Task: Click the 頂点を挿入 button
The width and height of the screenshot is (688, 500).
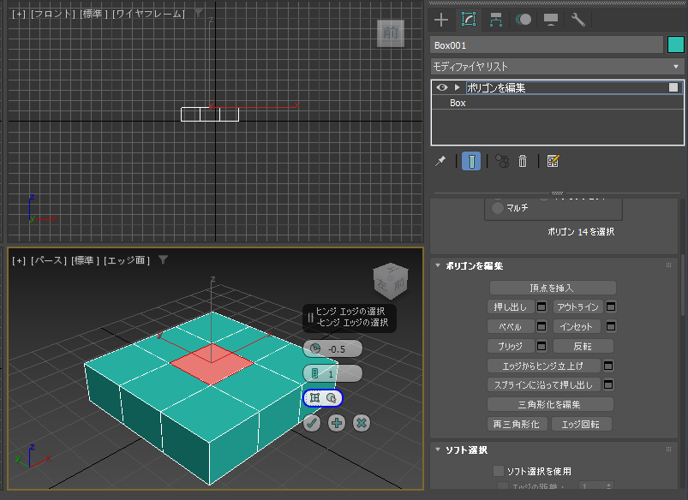Action: 553,289
